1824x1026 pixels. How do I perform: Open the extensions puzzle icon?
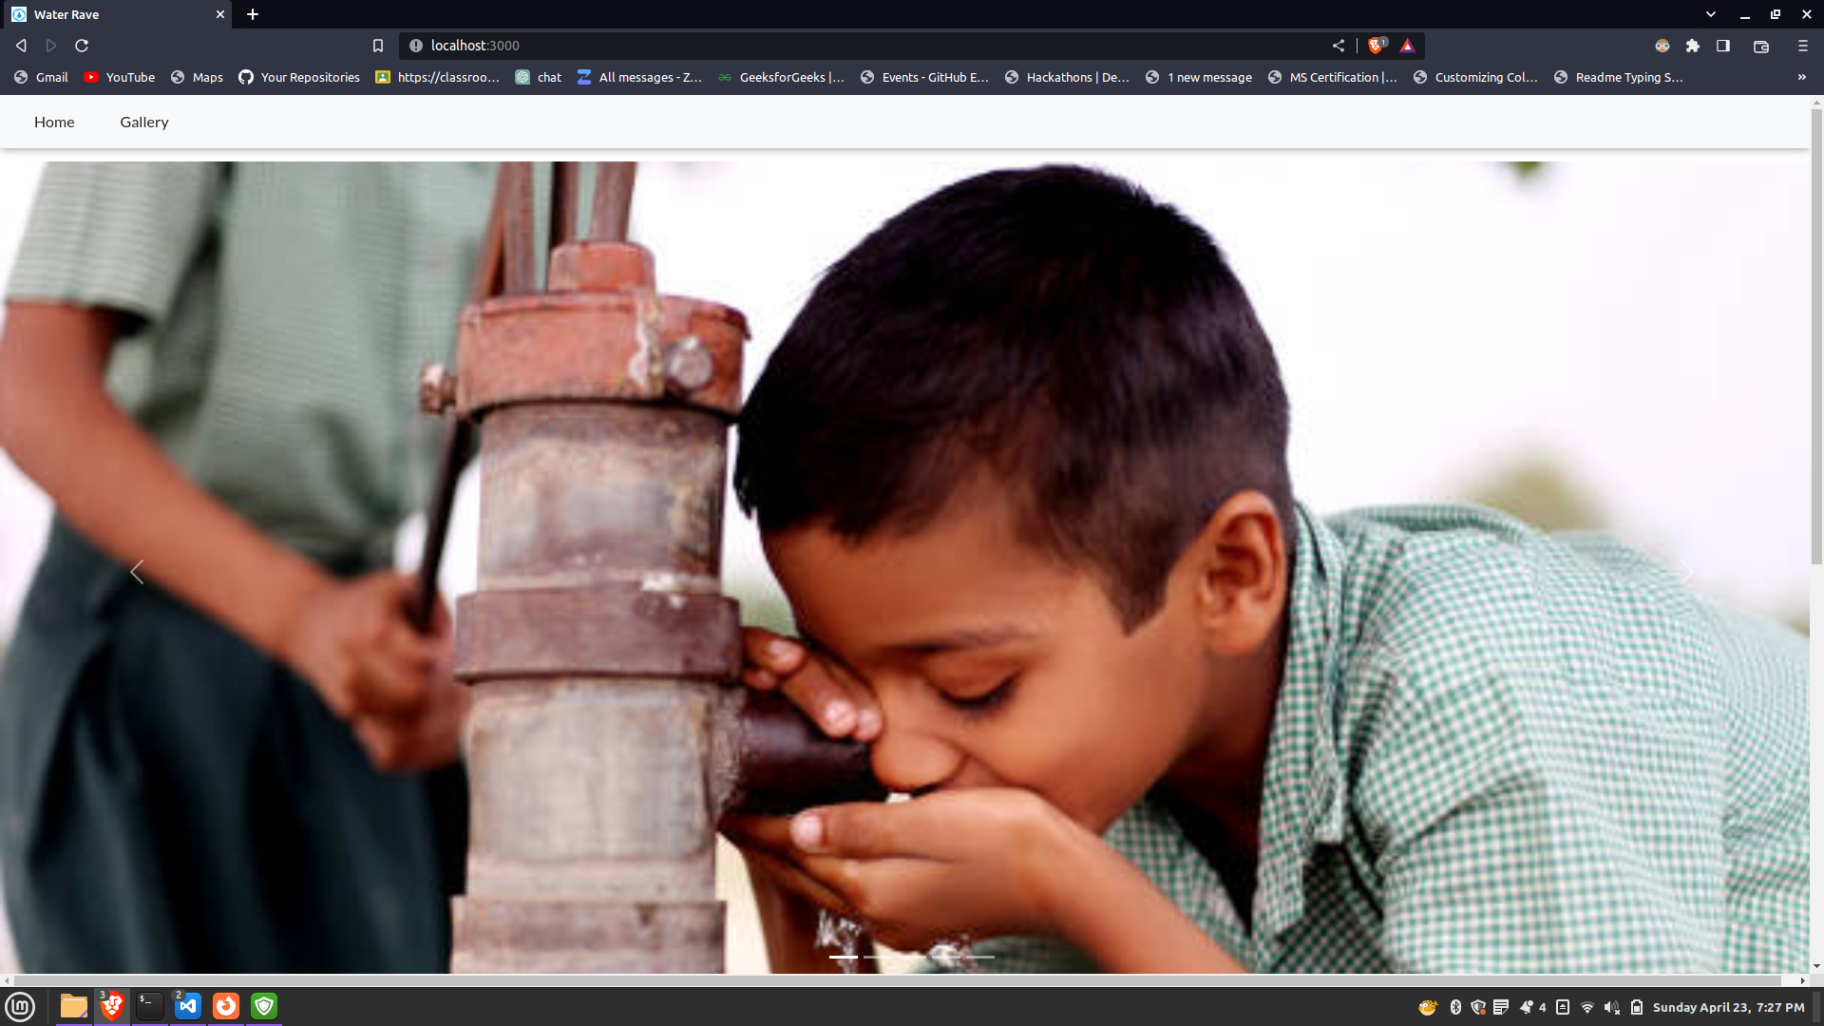click(1693, 46)
